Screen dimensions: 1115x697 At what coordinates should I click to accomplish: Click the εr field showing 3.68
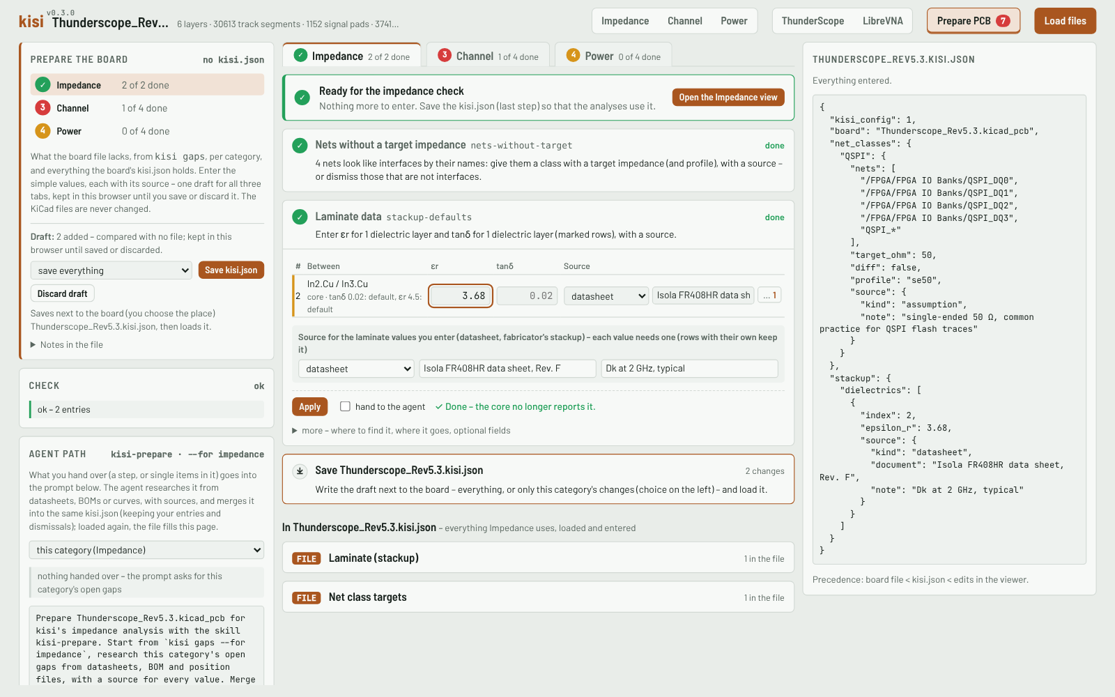[461, 296]
